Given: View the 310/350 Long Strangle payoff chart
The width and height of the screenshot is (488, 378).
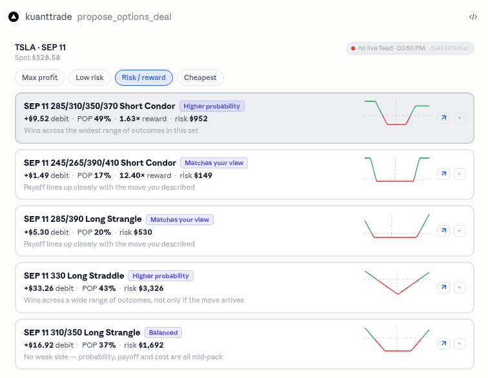Looking at the screenshot, I should pyautogui.click(x=397, y=339).
